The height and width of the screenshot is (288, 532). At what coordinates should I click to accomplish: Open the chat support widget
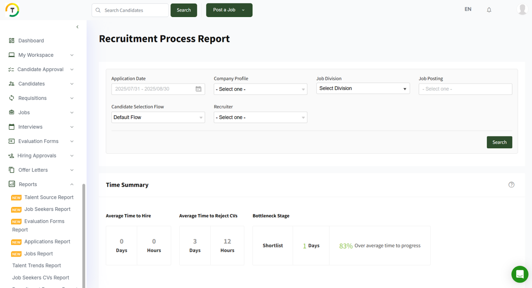point(519,274)
